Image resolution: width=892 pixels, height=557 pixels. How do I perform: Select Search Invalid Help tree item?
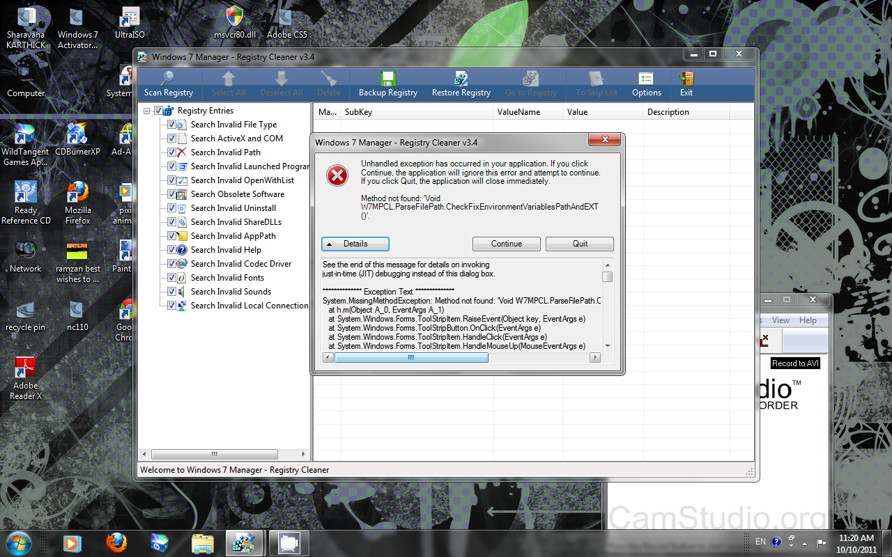pyautogui.click(x=226, y=250)
